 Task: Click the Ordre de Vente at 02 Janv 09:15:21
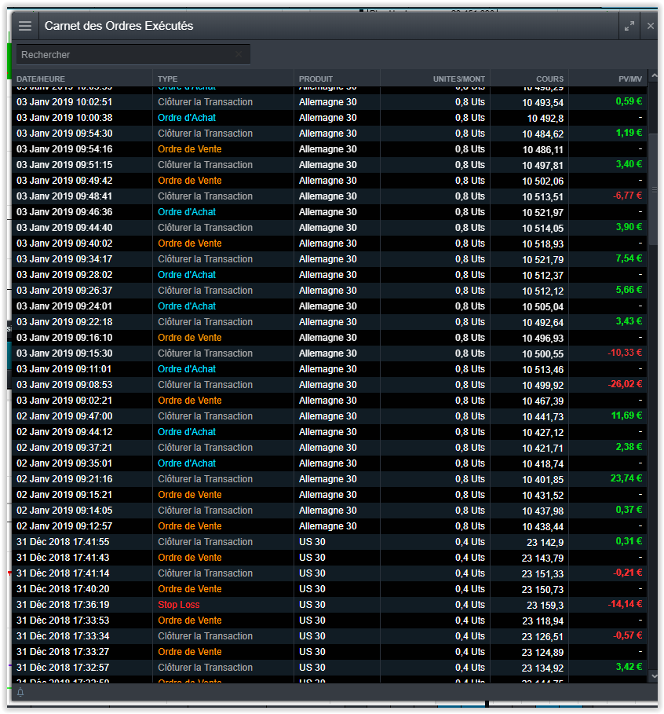[x=189, y=495]
